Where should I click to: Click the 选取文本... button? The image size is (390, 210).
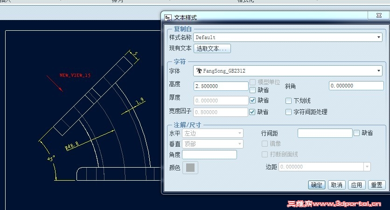[212, 48]
